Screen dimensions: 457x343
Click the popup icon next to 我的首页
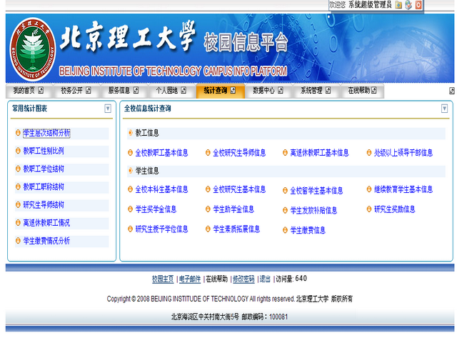tap(41, 91)
